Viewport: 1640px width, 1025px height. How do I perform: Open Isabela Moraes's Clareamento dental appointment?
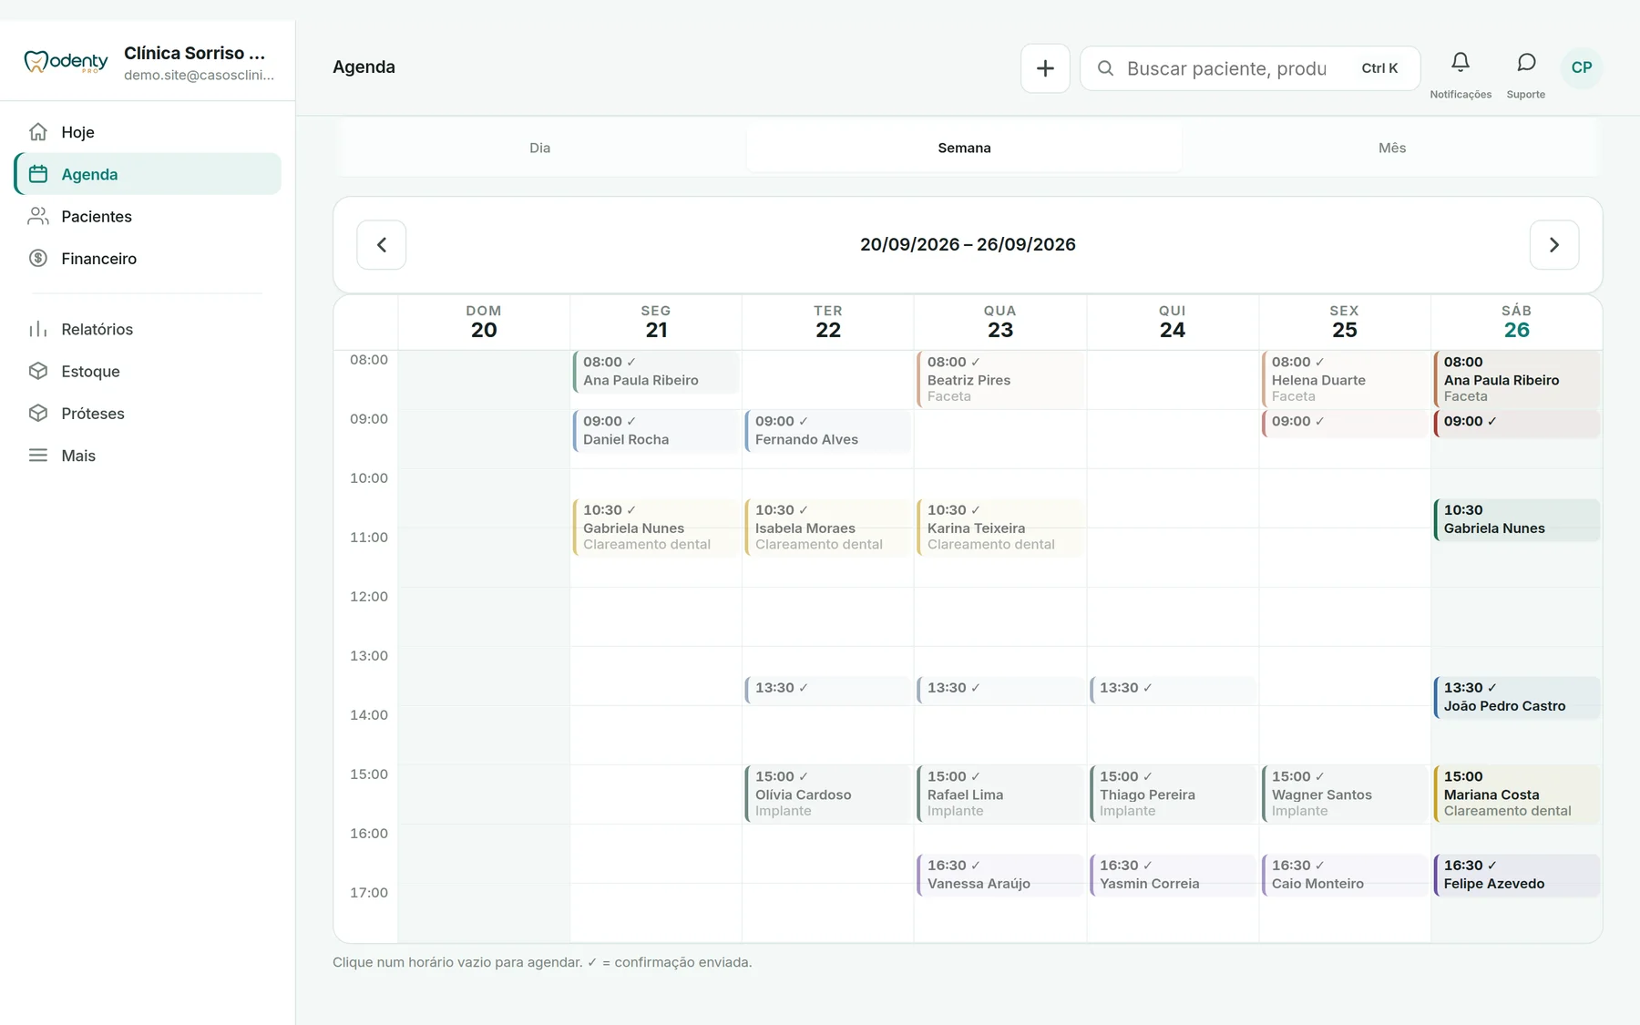pyautogui.click(x=828, y=528)
